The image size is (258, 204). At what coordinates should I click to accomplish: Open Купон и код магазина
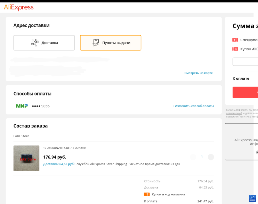(x=168, y=194)
